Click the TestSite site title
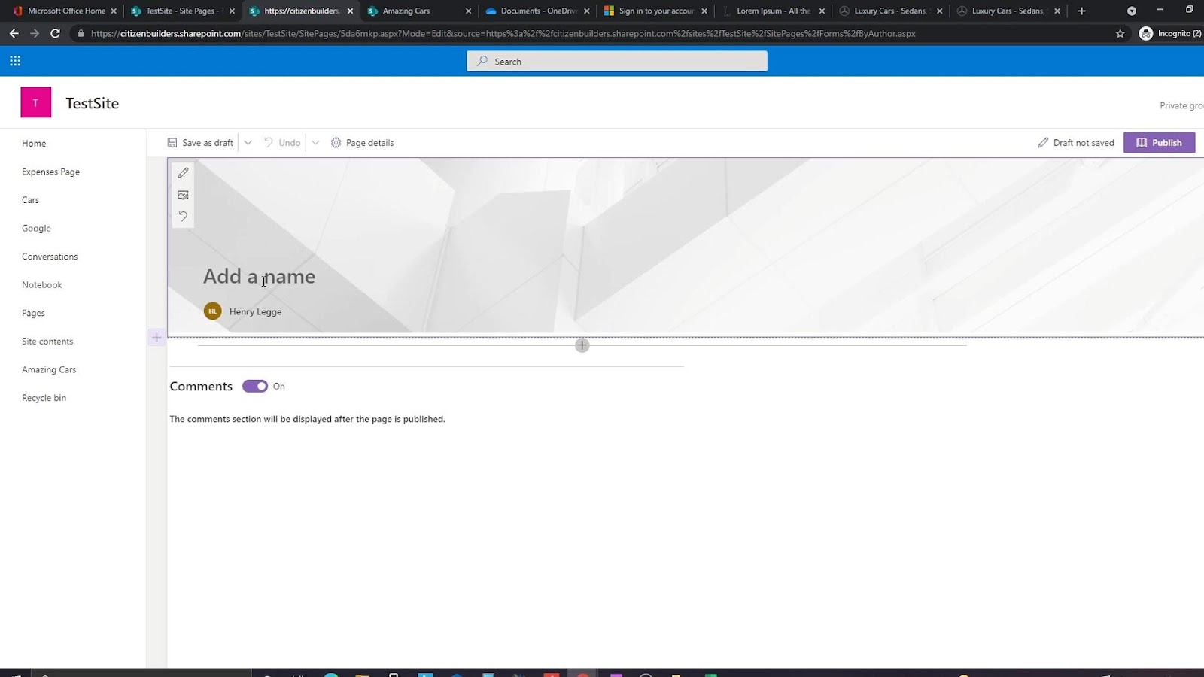This screenshot has height=677, width=1204. click(x=92, y=103)
